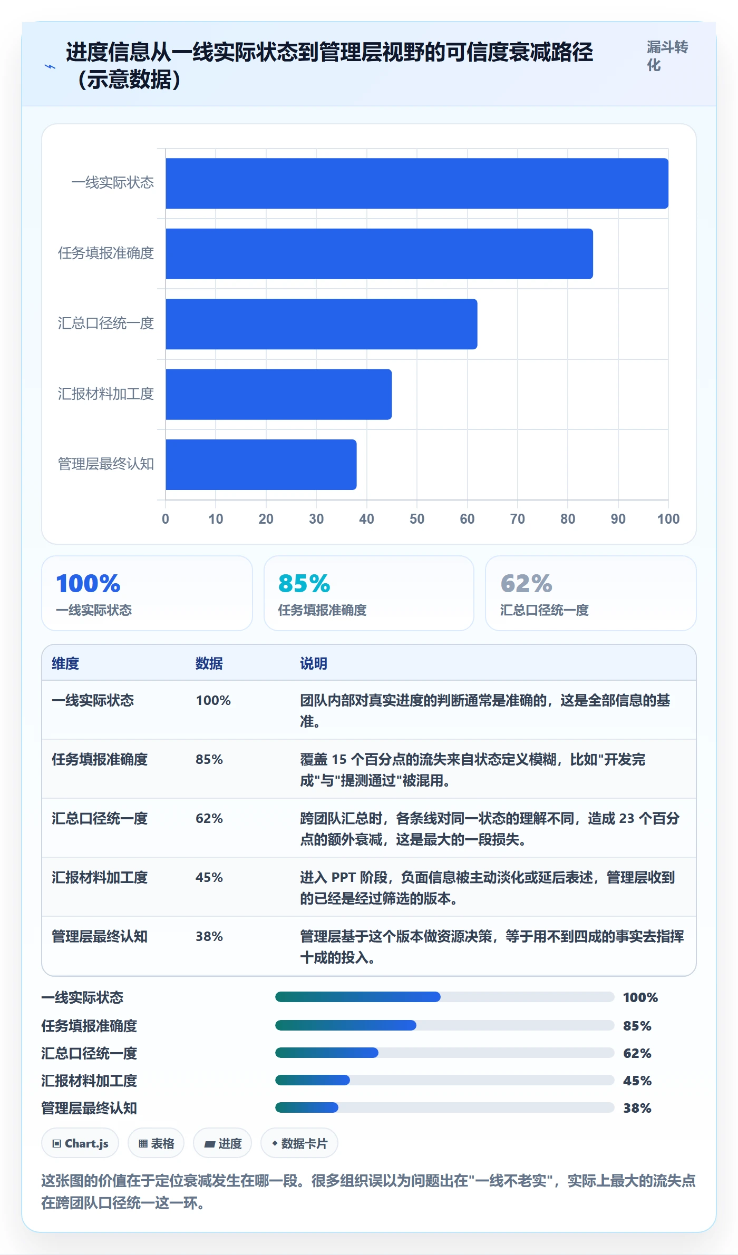738x1255 pixels.
Task: Open the 62% 汇总口径统一度 stat card
Action: tap(591, 593)
